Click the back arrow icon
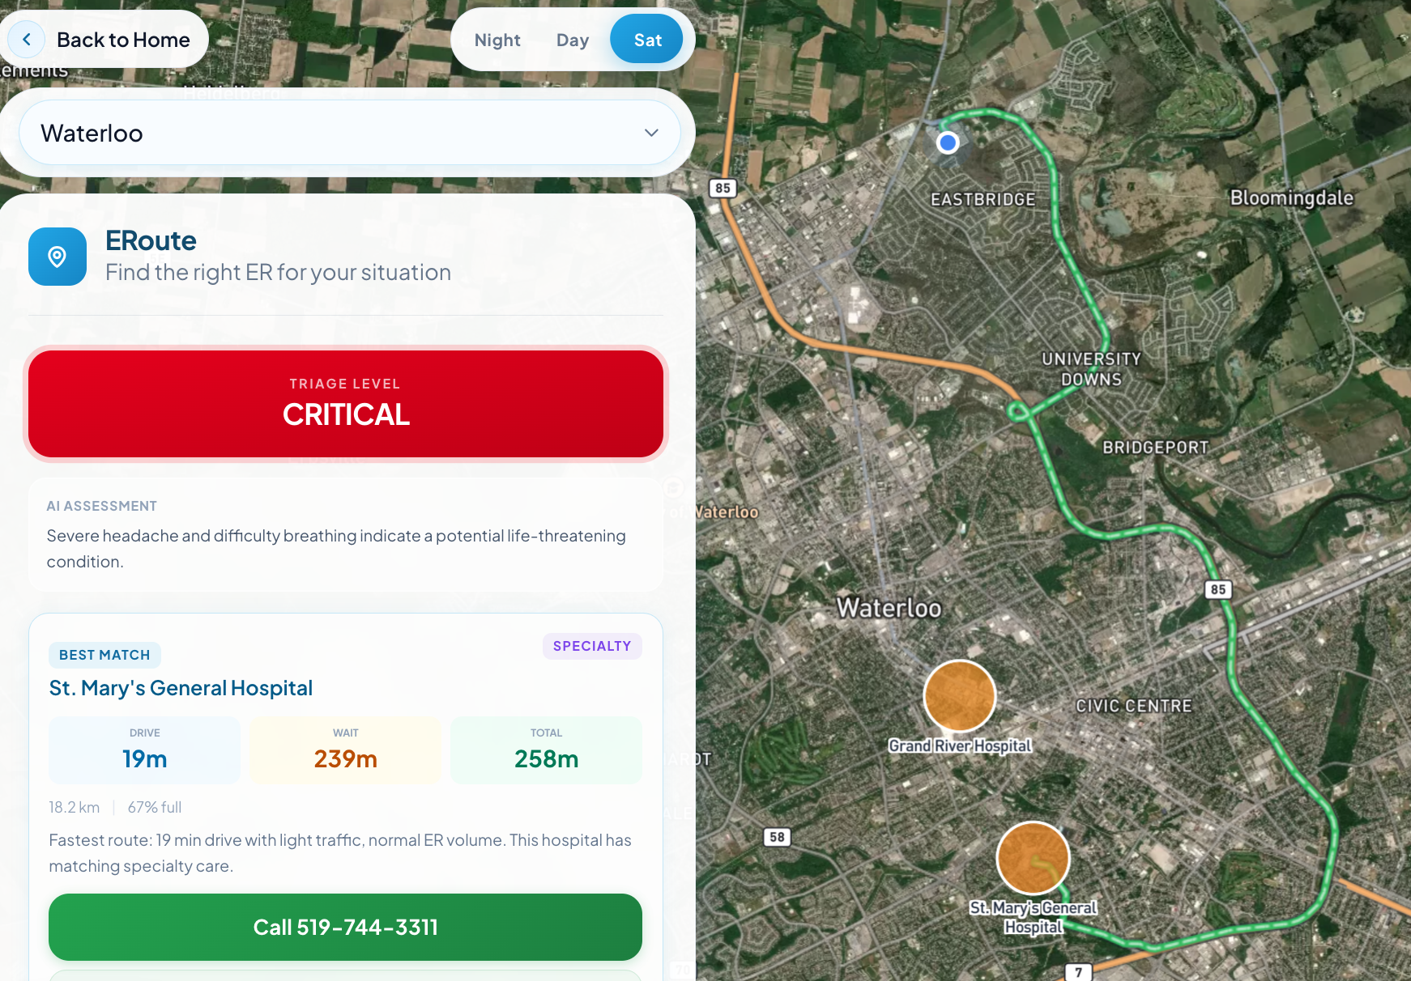The height and width of the screenshot is (981, 1411). (27, 40)
